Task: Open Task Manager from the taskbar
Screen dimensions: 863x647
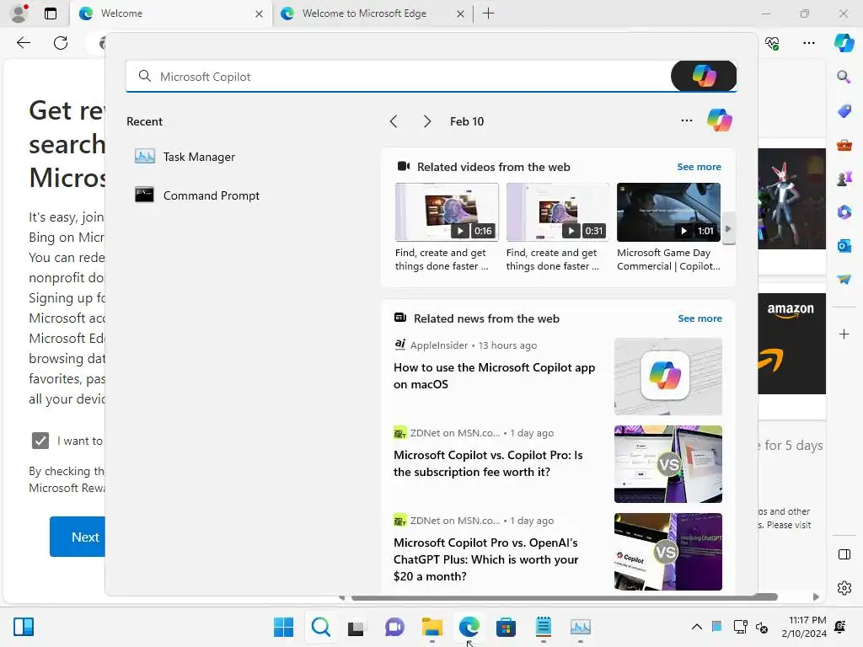Action: click(580, 627)
